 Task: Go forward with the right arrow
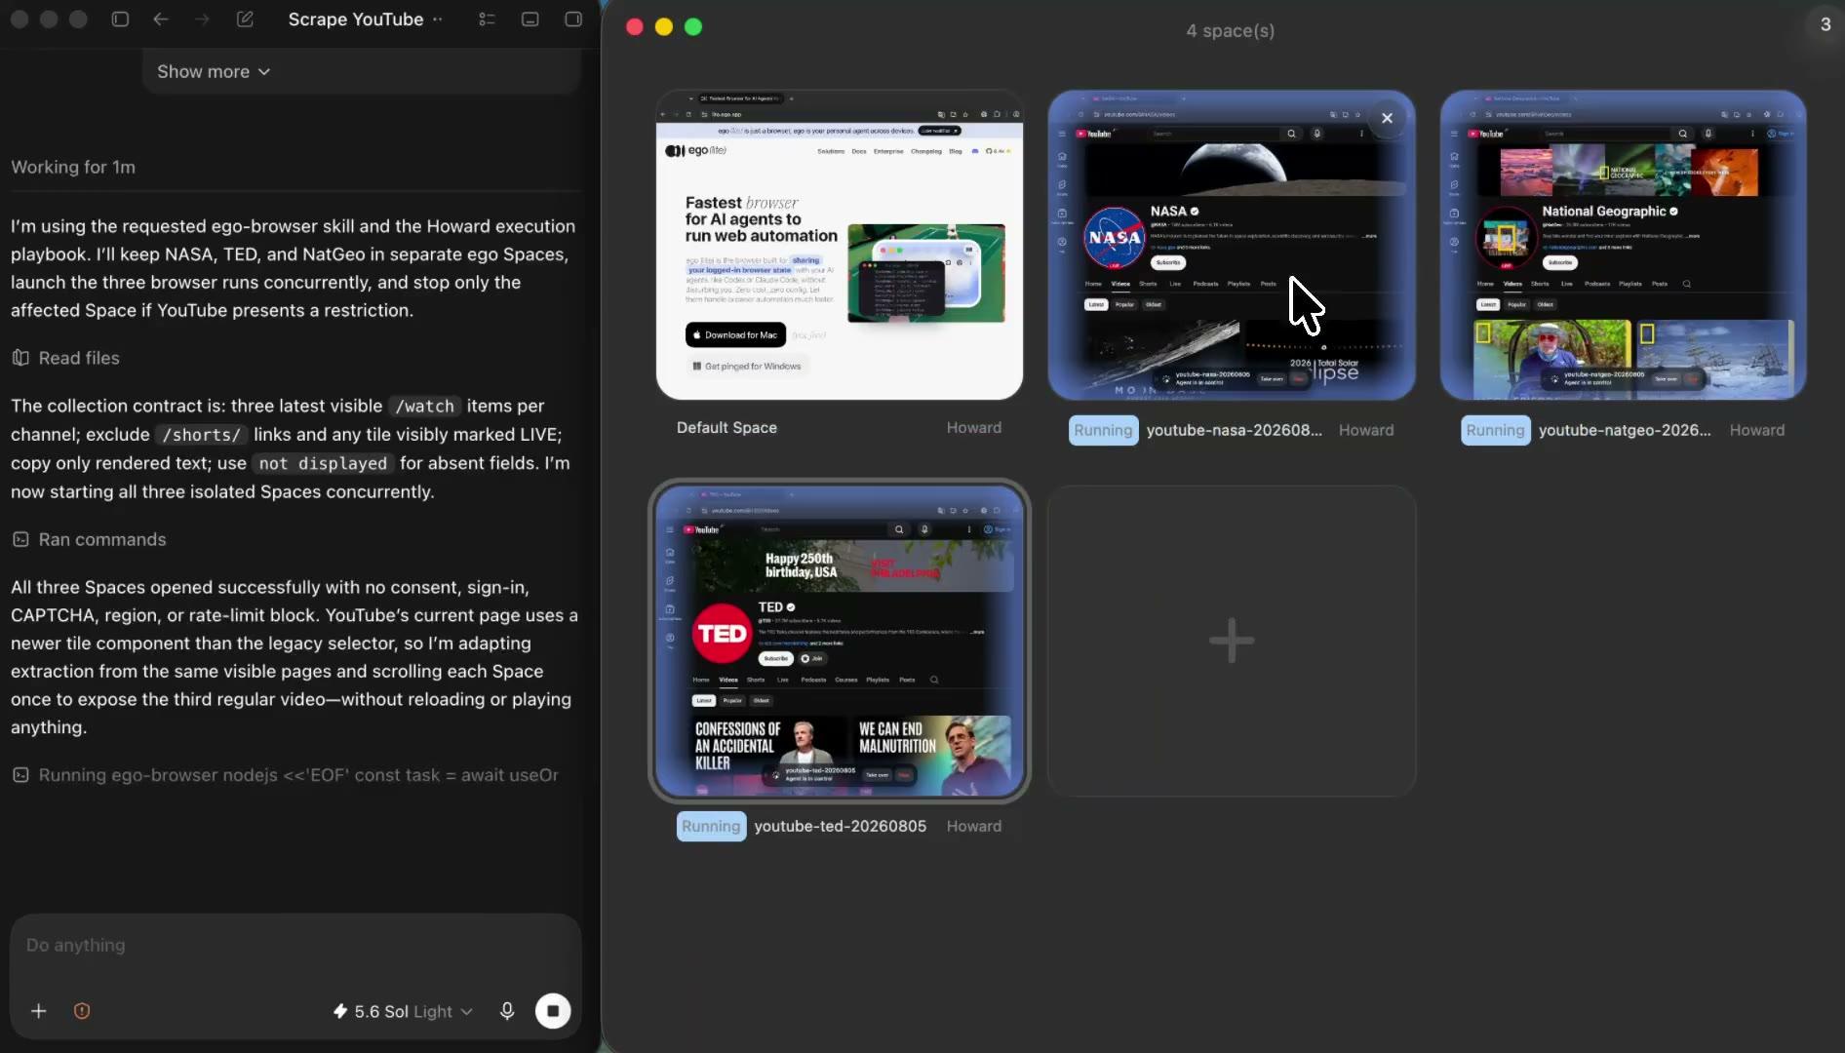[x=202, y=19]
